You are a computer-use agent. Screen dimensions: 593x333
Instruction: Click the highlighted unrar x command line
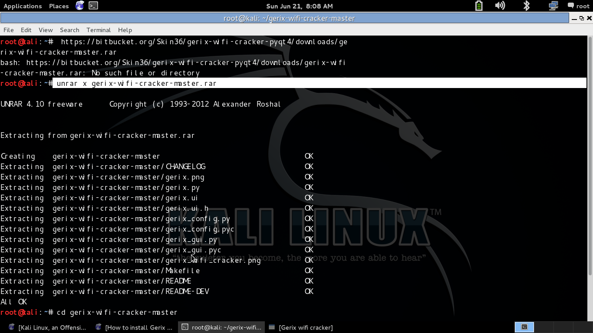point(320,83)
